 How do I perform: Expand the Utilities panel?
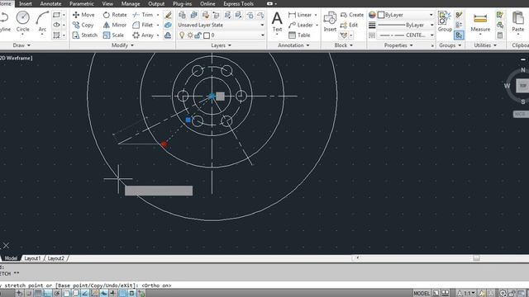click(x=485, y=45)
